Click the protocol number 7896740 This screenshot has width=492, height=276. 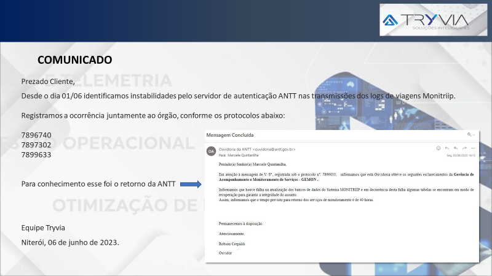pyautogui.click(x=36, y=135)
